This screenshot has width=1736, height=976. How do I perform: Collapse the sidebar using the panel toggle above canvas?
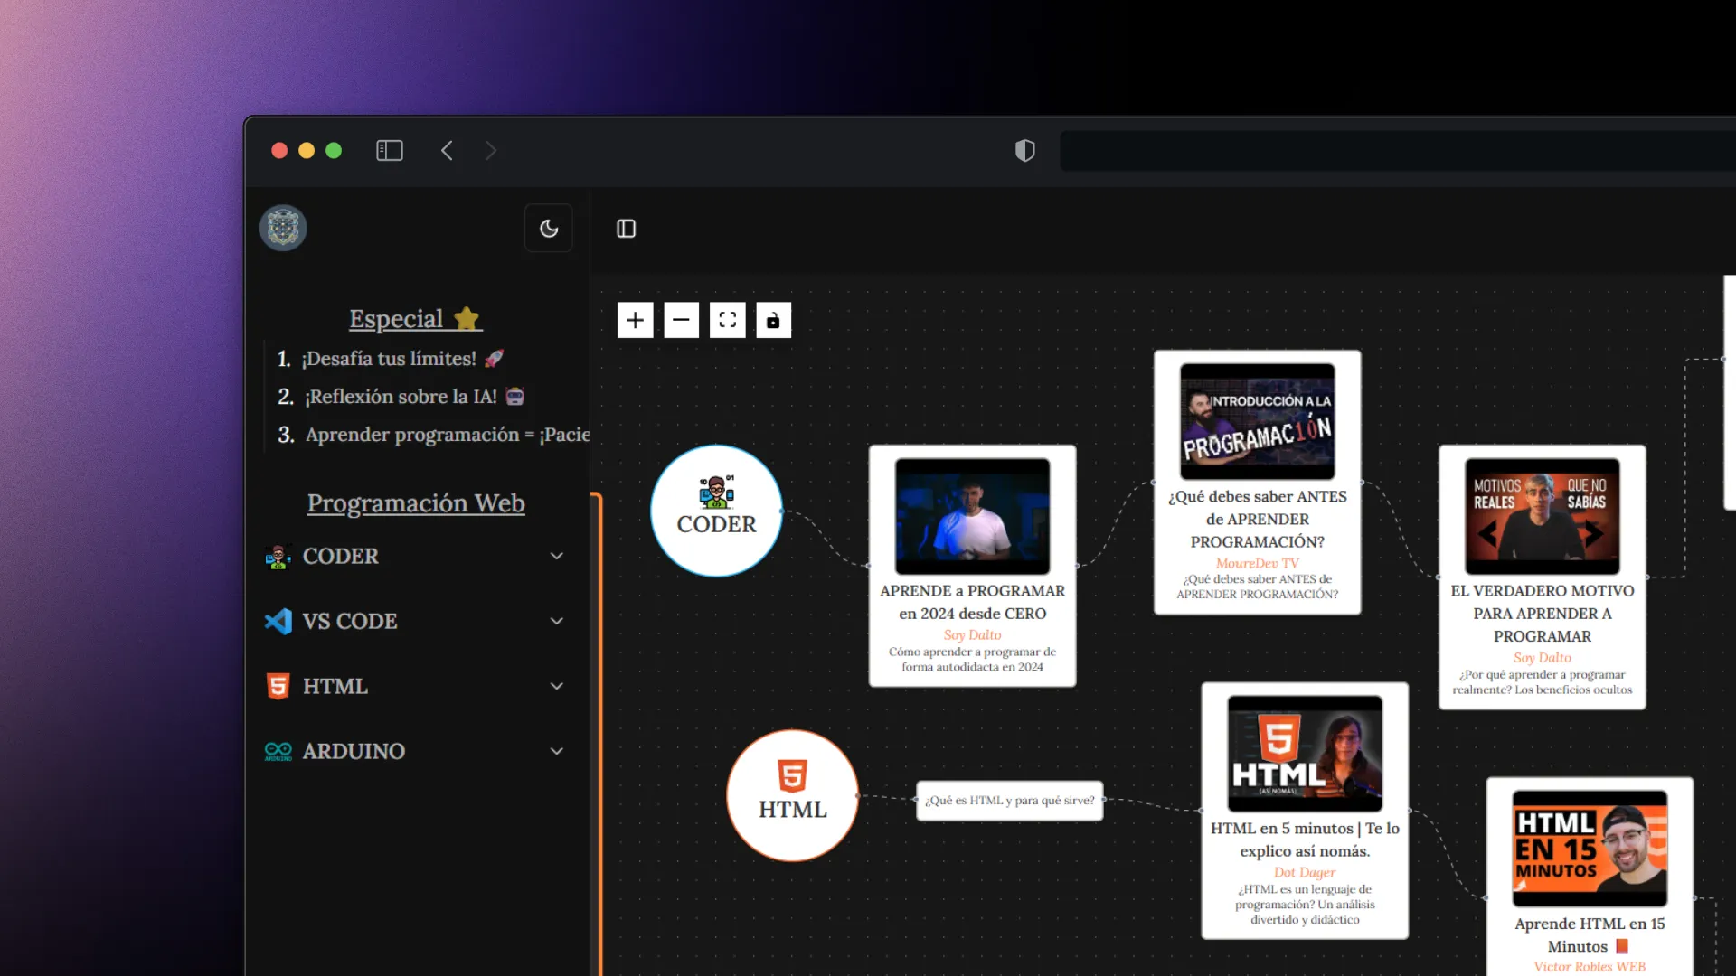(626, 229)
